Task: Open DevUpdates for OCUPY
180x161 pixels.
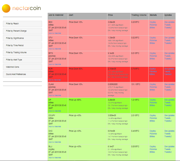Action: (x=169, y=115)
